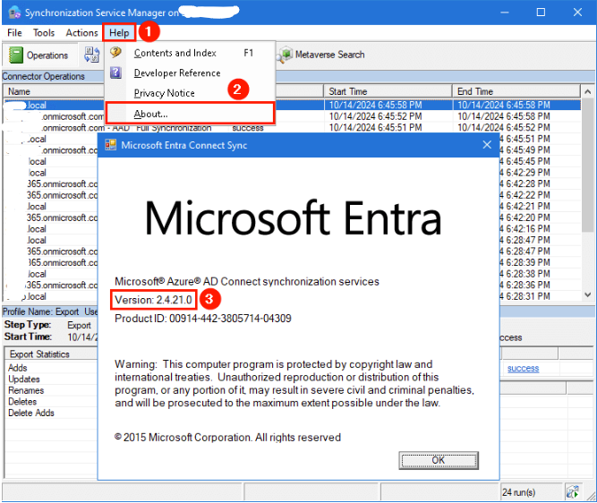This screenshot has width=597, height=503.
Task: Click the Microsoft Entra Connect Sync title icon
Action: tap(110, 145)
